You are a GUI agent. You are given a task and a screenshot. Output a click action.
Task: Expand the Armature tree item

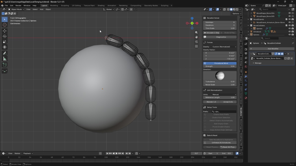click(248, 32)
